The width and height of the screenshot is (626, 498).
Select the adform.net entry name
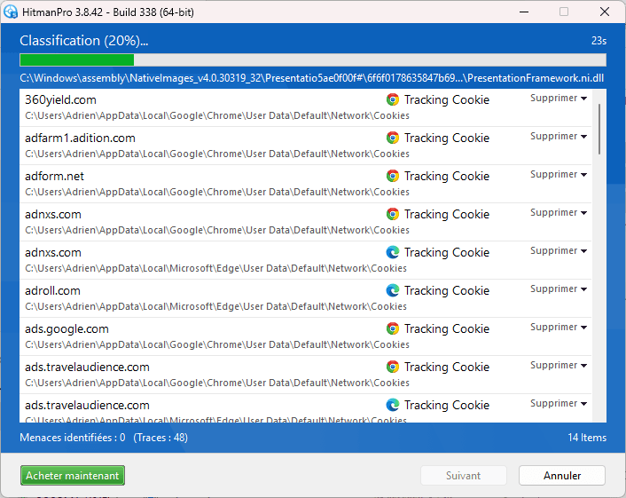click(54, 177)
